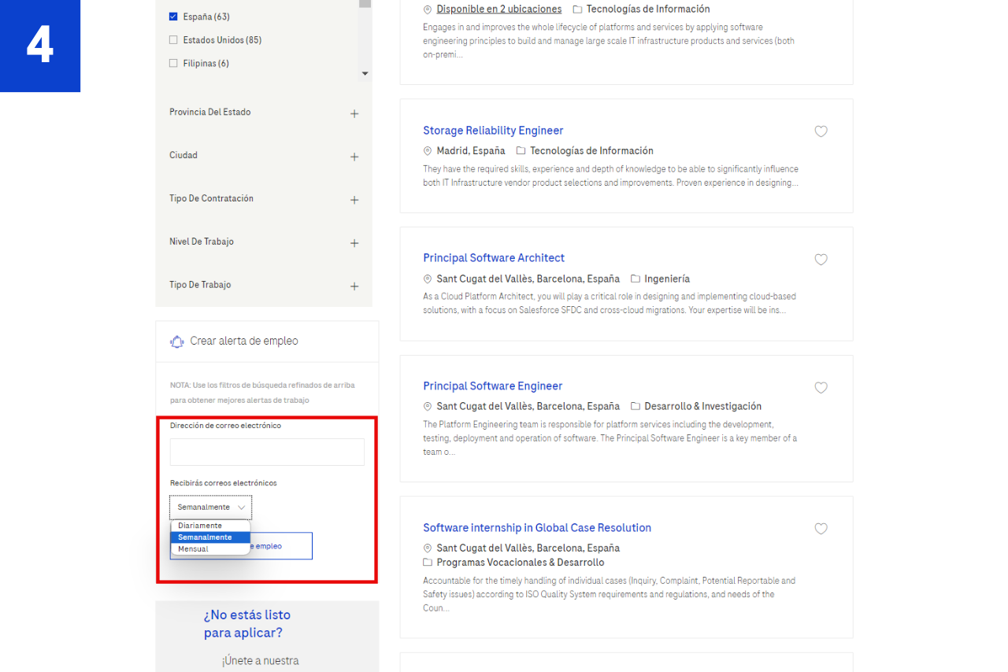Click heart icon for Principal Software Engineer
The height and width of the screenshot is (672, 1008).
[821, 387]
